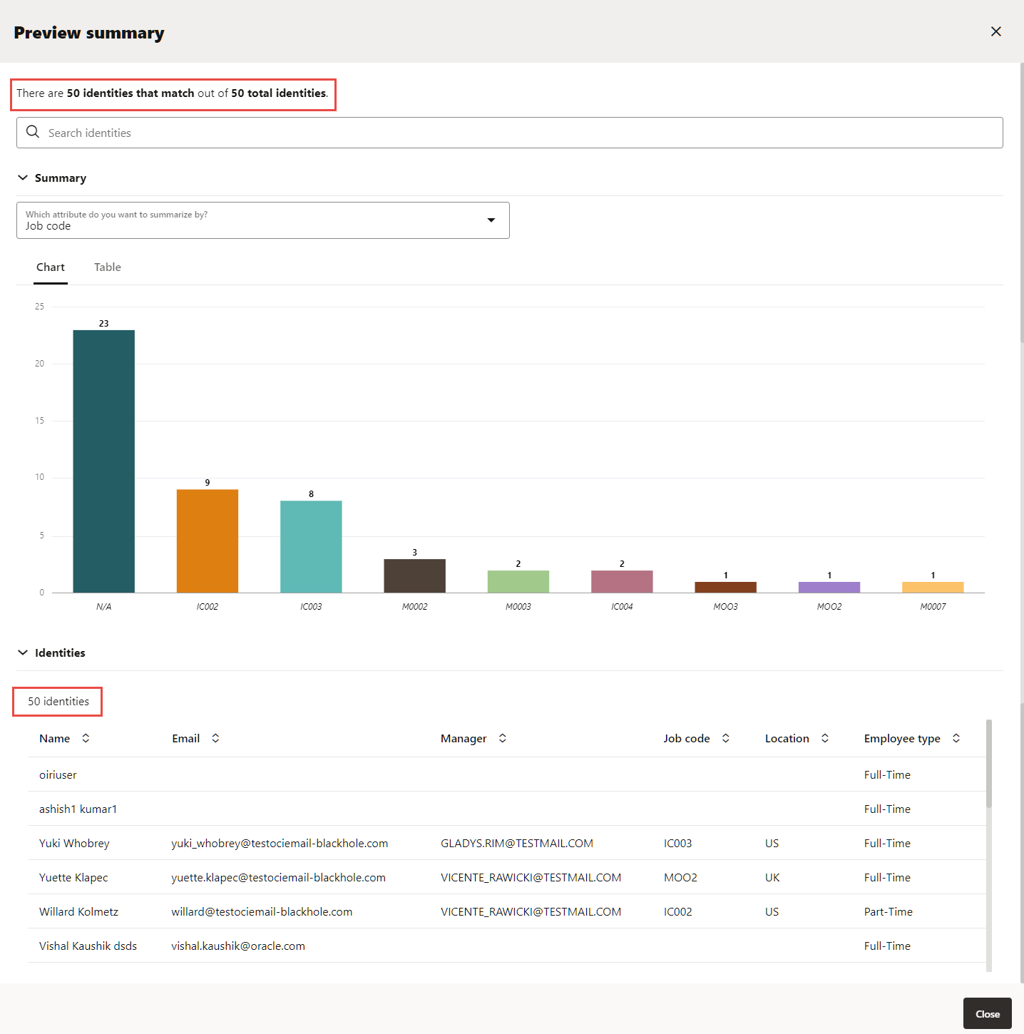
Task: Click the MOO2 purple bar
Action: [829, 587]
